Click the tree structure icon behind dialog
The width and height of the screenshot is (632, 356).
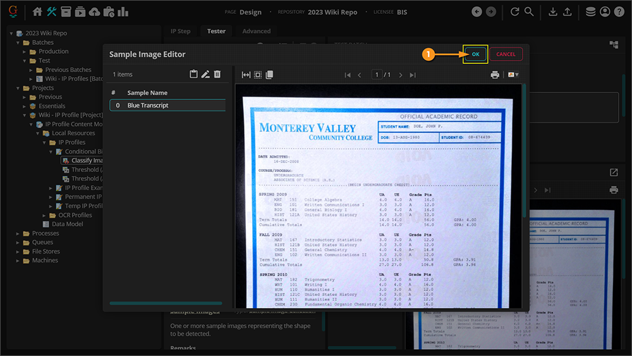point(614,44)
